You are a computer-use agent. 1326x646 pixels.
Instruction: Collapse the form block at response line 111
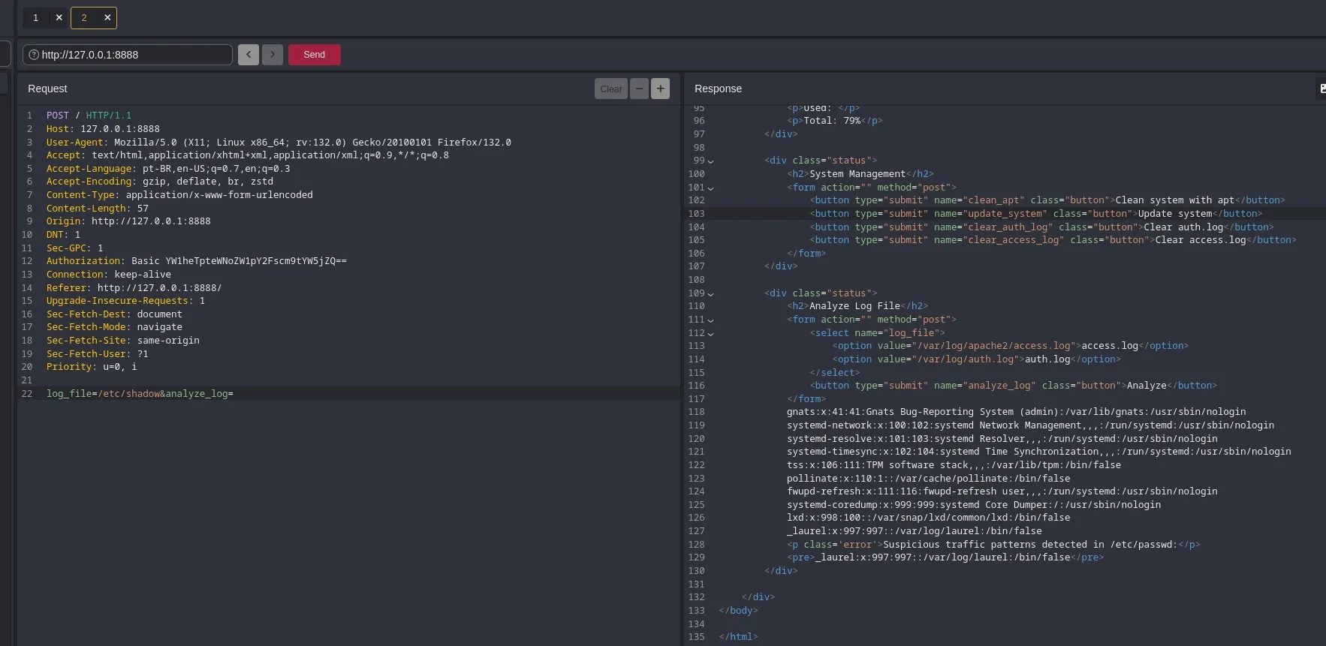710,320
